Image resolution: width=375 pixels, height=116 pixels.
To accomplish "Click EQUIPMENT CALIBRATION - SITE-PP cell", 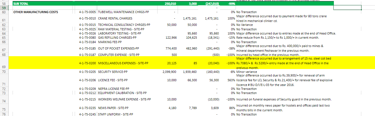I will (122, 93).
